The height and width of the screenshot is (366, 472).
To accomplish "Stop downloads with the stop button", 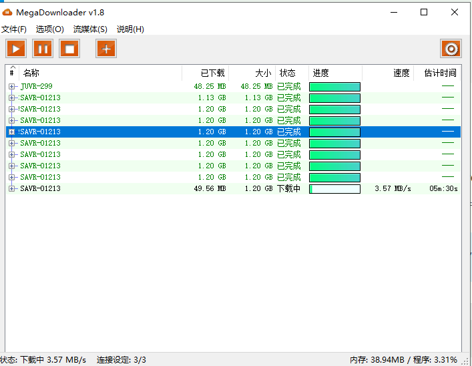I will click(69, 49).
